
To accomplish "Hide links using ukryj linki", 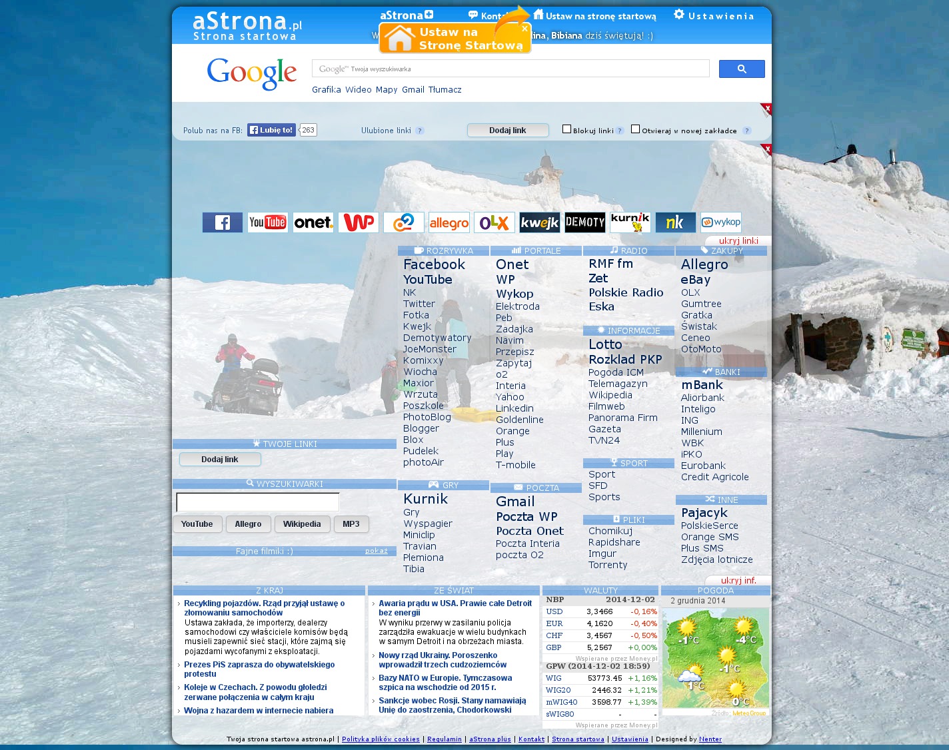I will tap(738, 241).
